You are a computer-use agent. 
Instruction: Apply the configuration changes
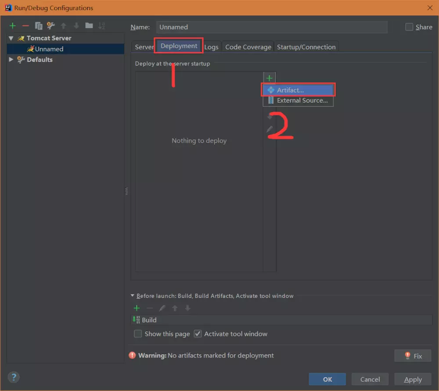coord(413,379)
